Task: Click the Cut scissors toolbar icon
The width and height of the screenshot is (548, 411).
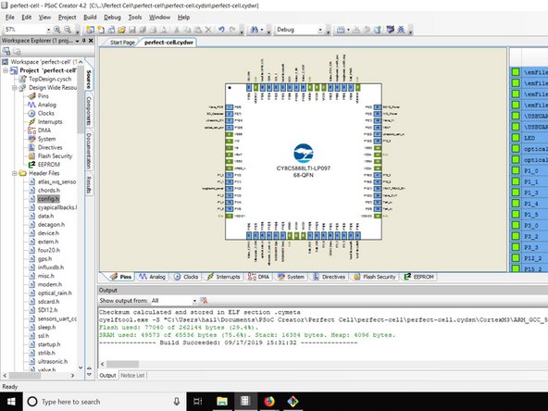Action: point(177,30)
